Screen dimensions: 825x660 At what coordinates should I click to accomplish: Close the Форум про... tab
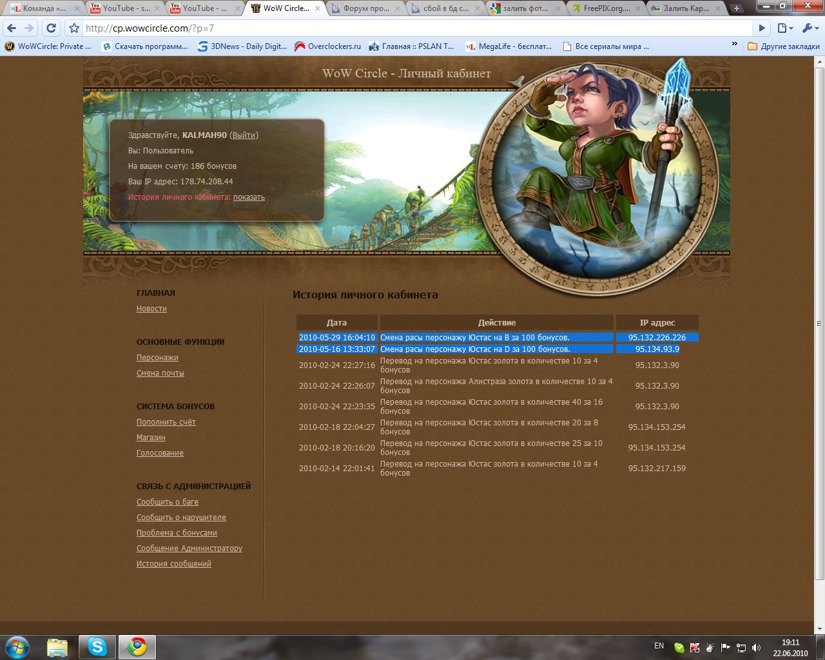(x=398, y=8)
